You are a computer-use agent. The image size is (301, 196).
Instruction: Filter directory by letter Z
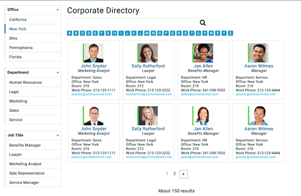[230, 33]
